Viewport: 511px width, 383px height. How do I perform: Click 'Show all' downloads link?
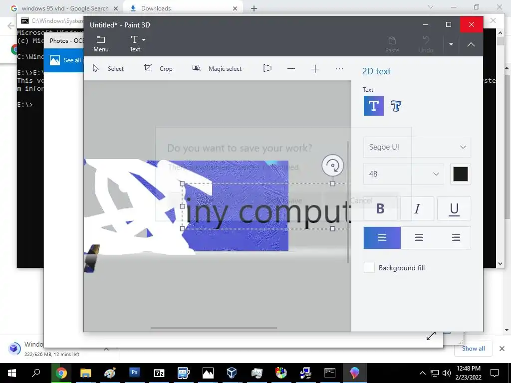(473, 348)
